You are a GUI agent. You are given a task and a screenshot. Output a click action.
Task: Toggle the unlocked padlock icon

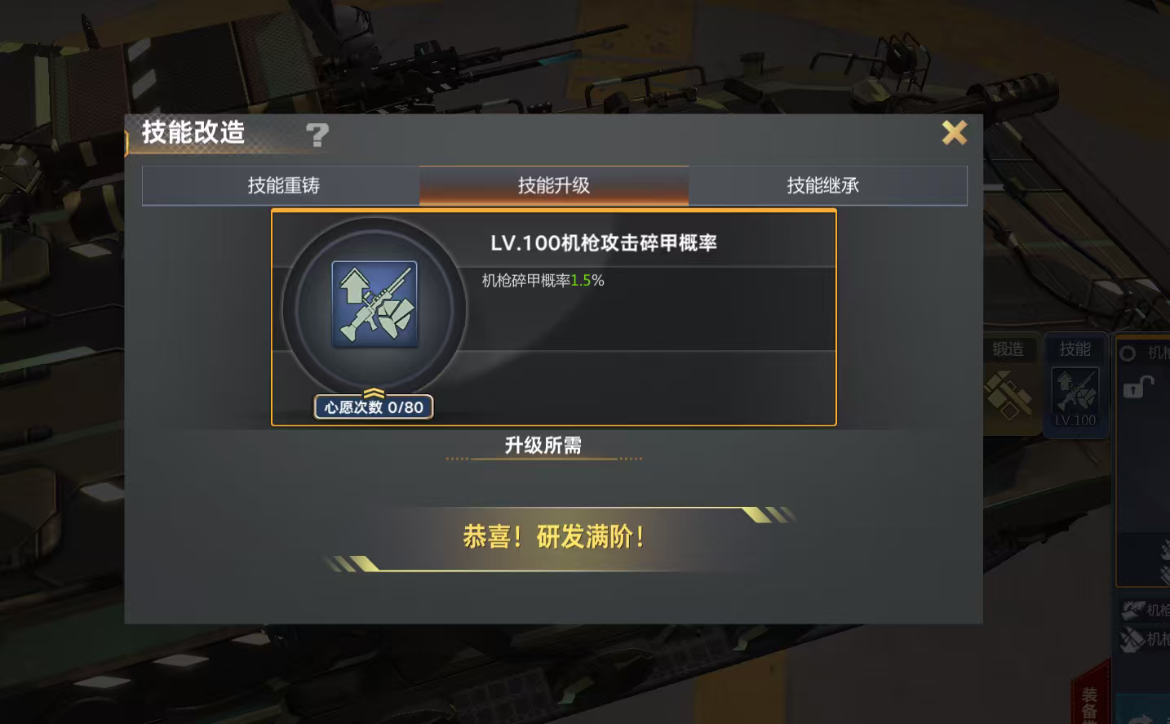tap(1137, 386)
